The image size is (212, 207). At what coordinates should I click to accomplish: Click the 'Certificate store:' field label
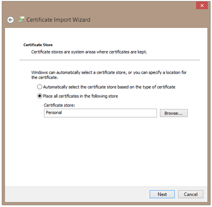pyautogui.click(x=59, y=105)
